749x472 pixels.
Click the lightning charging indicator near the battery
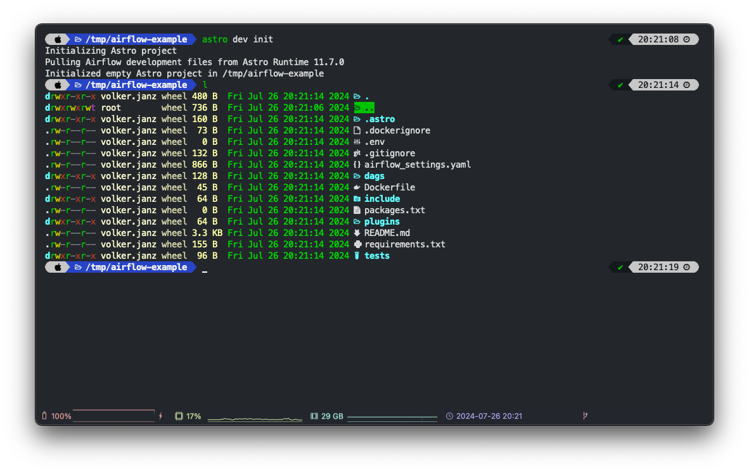coord(161,416)
